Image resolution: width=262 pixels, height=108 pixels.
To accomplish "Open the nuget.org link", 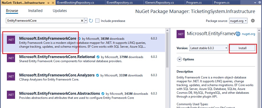I will click(248, 34).
